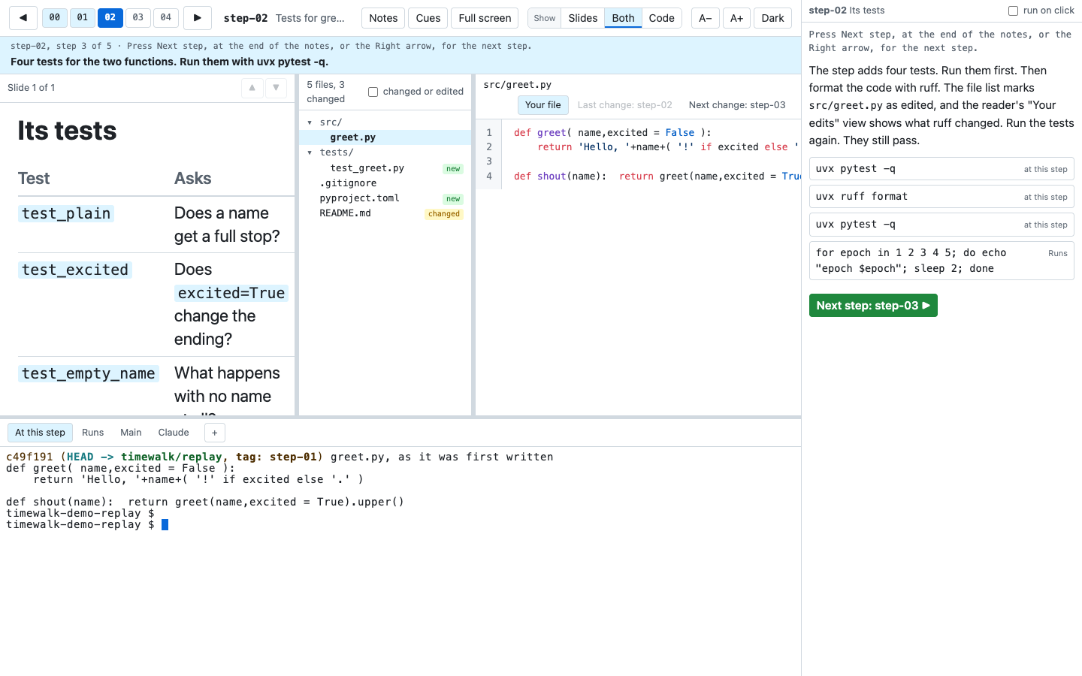The image size is (1082, 676).
Task: Show Slides only view
Action: tap(583, 18)
